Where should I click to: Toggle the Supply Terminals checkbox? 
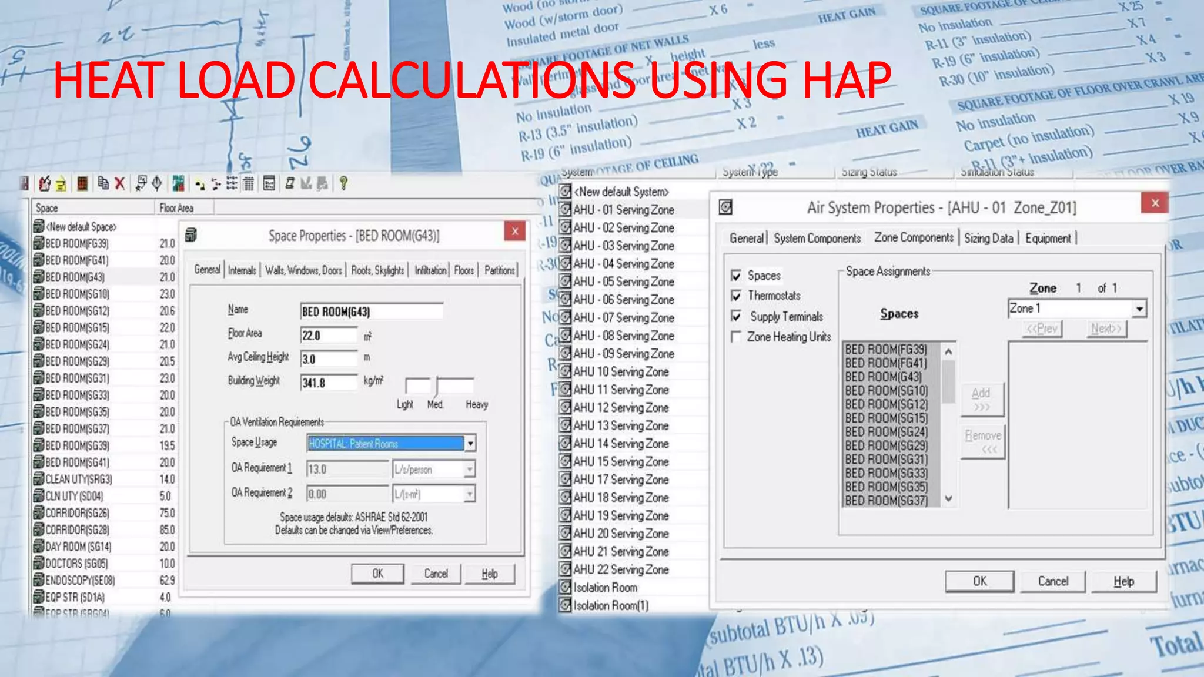(736, 317)
